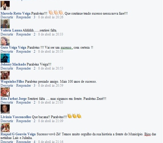Open the Raquel G Gouvêa Veiga name link
Screen dimensions: 163x143
(18, 134)
